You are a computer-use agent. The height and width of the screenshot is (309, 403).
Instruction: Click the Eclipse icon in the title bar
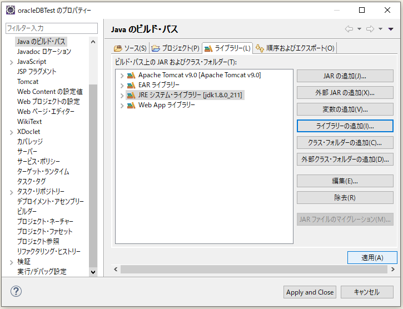[10, 11]
